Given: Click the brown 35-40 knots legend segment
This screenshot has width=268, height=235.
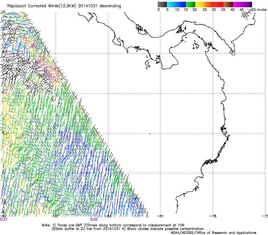Looking at the screenshot, I should point(228,4).
